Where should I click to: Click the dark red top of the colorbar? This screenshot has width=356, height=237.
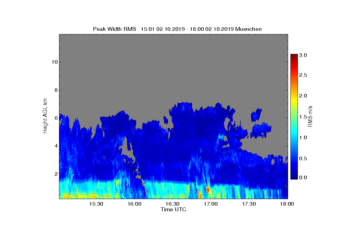tap(294, 56)
